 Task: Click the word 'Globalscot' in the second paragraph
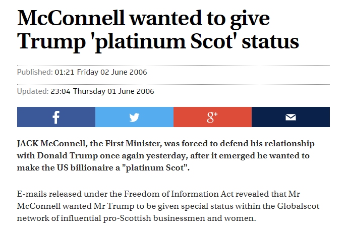(x=298, y=206)
